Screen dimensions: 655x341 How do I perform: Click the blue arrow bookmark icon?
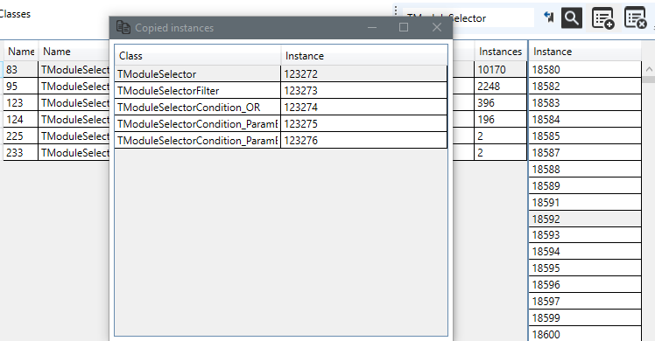[549, 17]
